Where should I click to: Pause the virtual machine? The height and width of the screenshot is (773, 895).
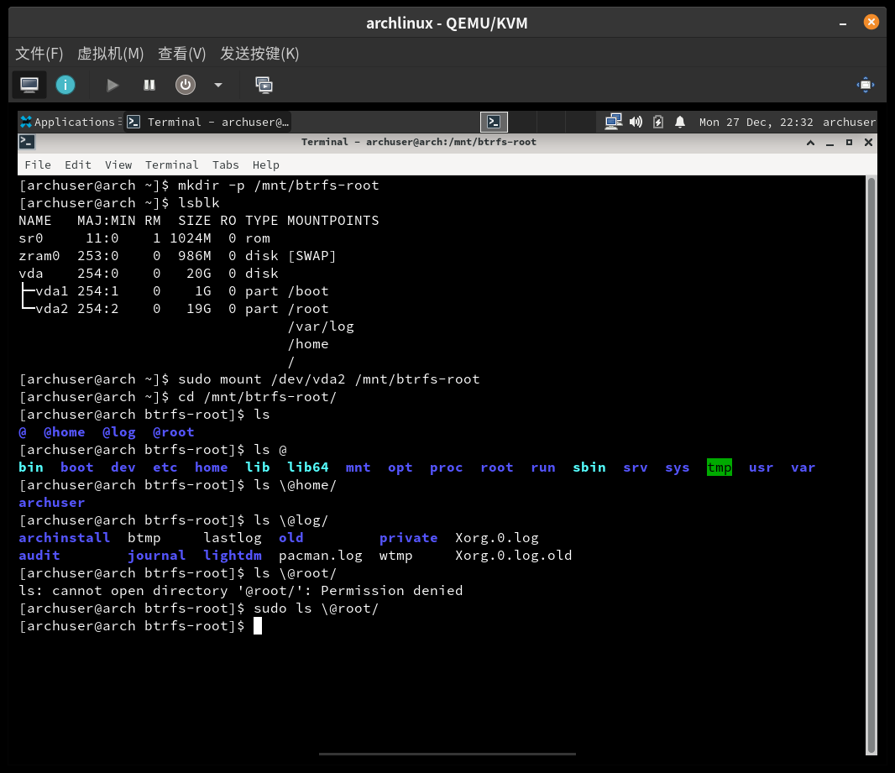[x=149, y=85]
